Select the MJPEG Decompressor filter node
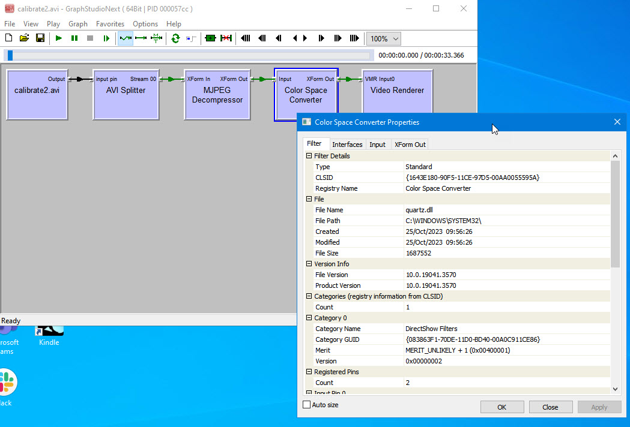Screen dimensions: 630x427 (217, 95)
